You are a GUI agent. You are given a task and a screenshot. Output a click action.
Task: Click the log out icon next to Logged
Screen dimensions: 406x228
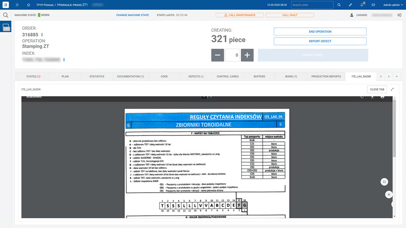(x=399, y=15)
